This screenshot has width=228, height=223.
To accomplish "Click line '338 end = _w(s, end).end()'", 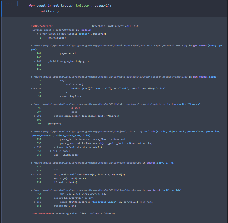I will pos(61,179).
